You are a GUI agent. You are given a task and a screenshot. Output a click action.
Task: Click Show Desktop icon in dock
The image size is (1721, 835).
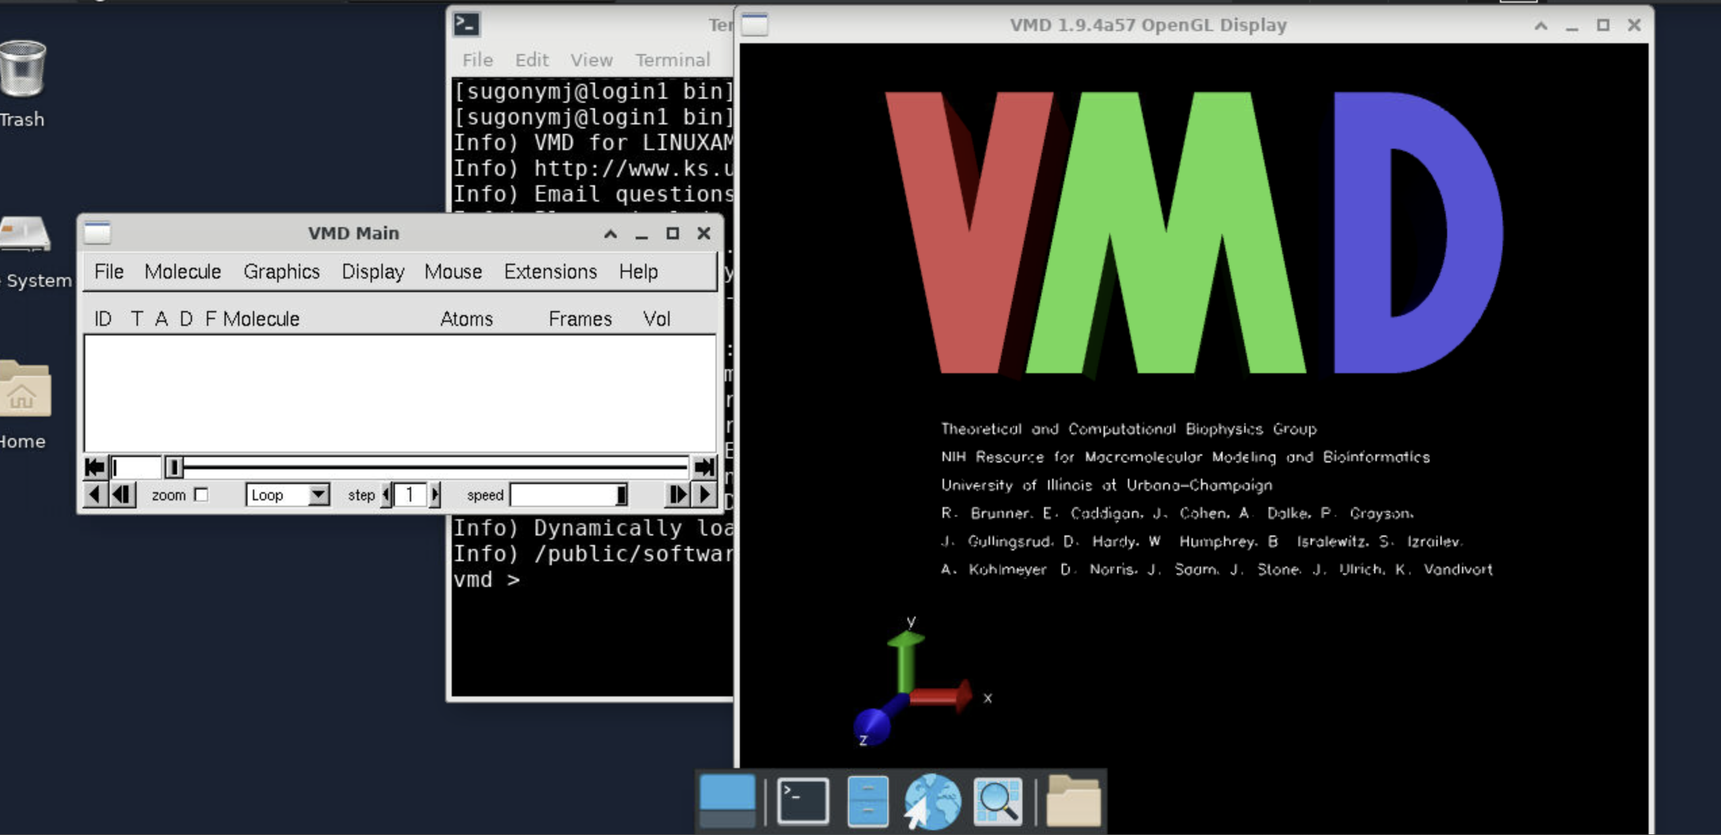point(727,801)
